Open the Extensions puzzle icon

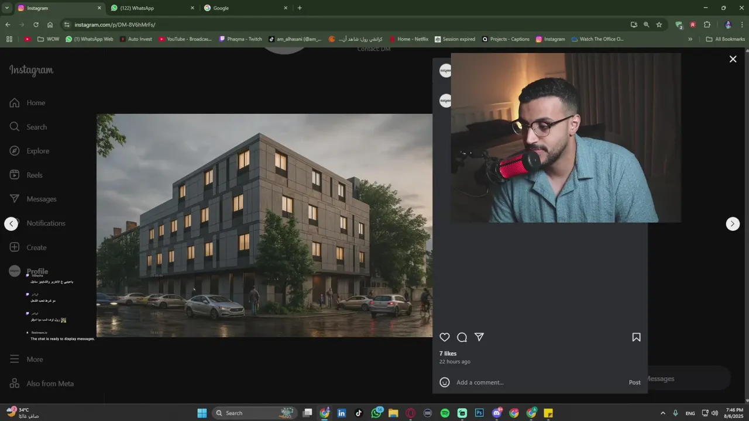point(707,25)
